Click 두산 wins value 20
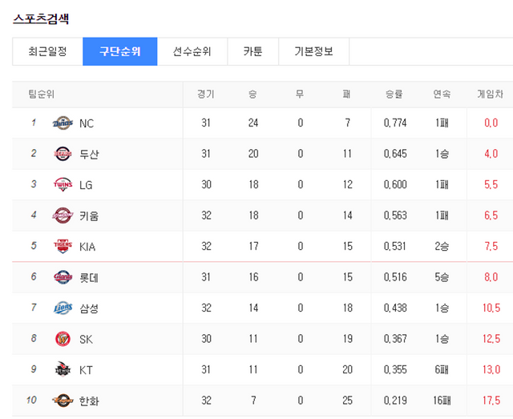Viewport: 513px width, 419px height. (x=253, y=154)
